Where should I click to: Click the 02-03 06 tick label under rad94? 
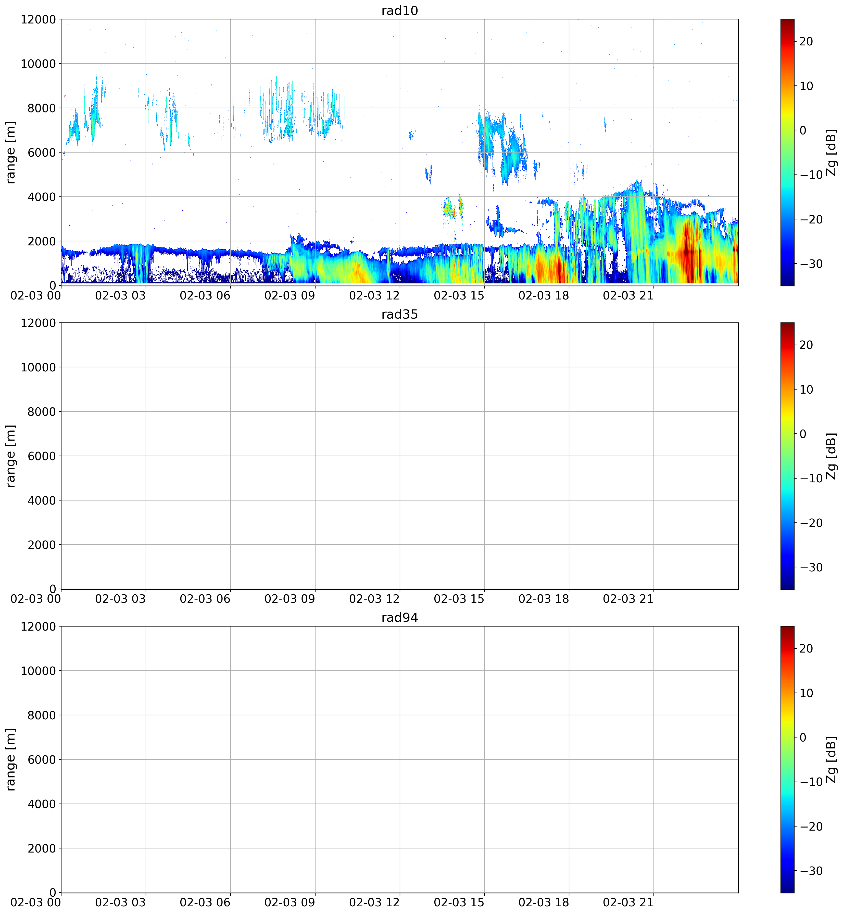coord(205,902)
